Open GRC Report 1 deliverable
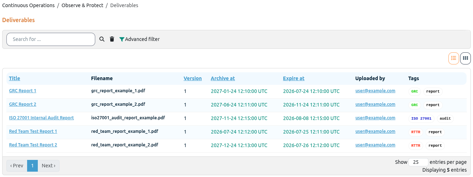 [22, 91]
